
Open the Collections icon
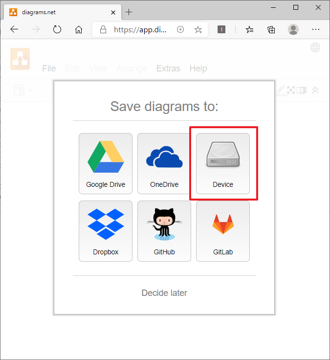(x=271, y=29)
